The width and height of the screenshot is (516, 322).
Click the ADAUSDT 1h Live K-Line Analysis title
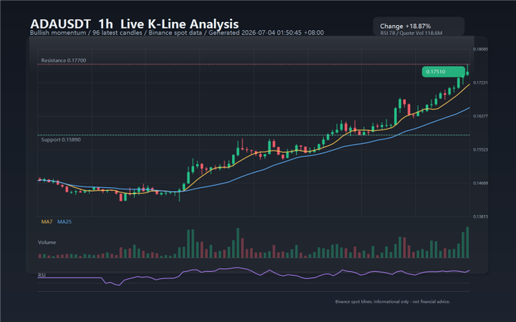coord(134,23)
